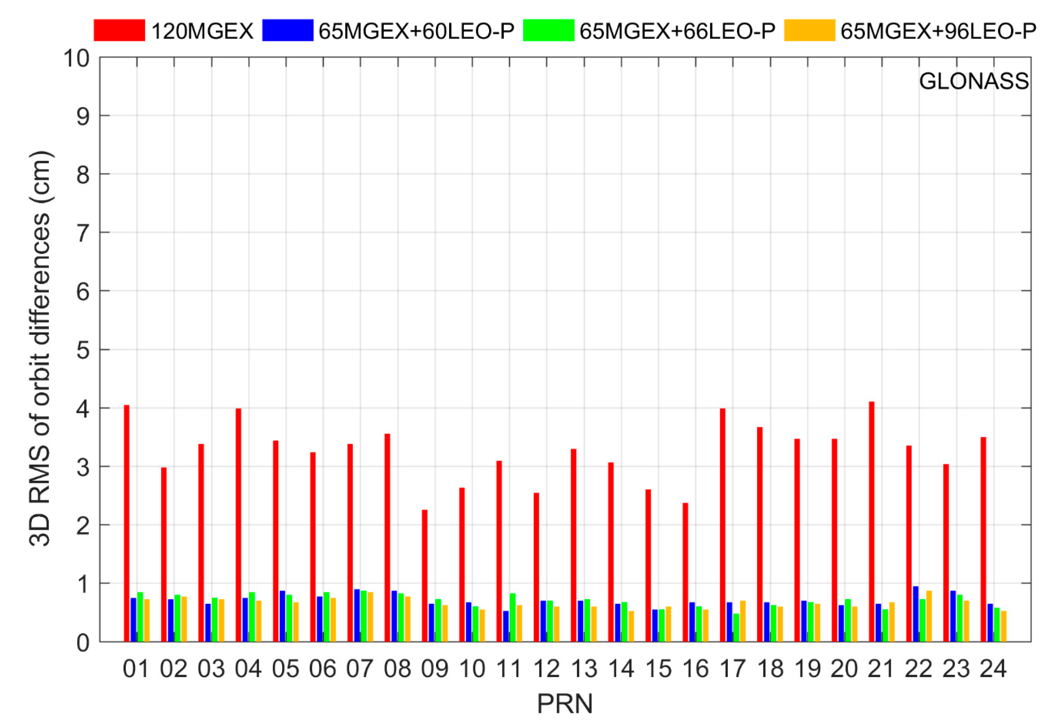Click the red bar for PRN 01
The width and height of the screenshot is (1062, 725).
coord(127,523)
